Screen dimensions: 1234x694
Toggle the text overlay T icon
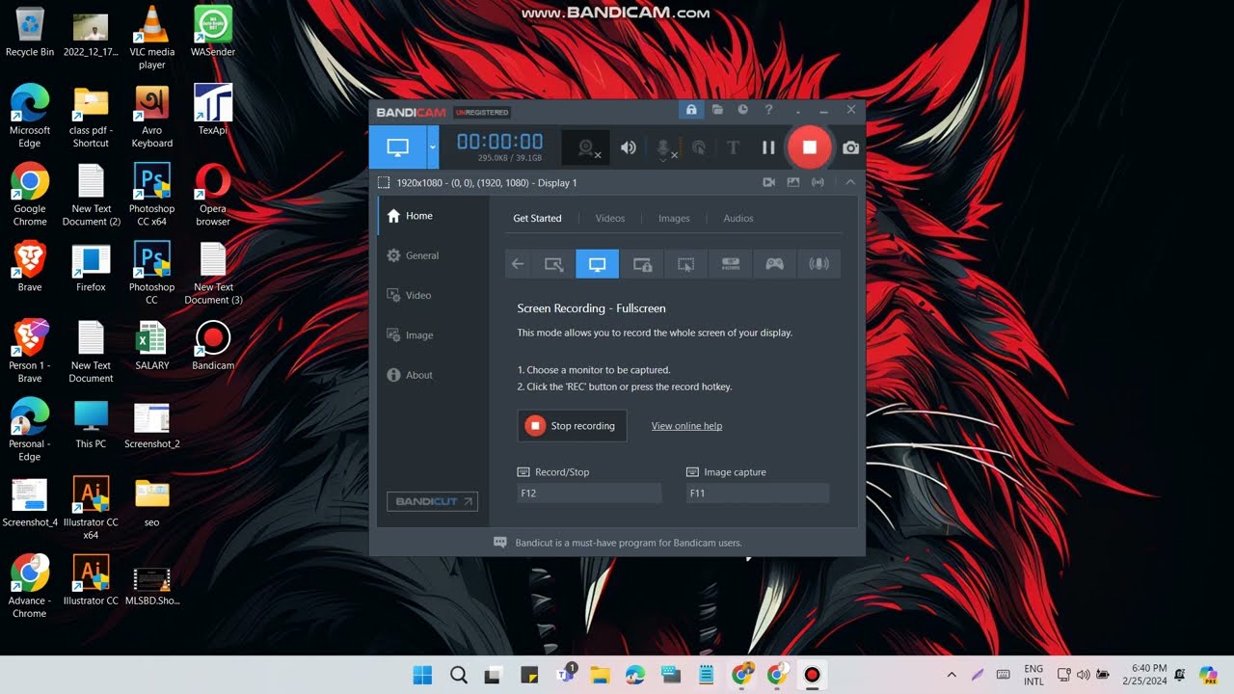pyautogui.click(x=733, y=147)
